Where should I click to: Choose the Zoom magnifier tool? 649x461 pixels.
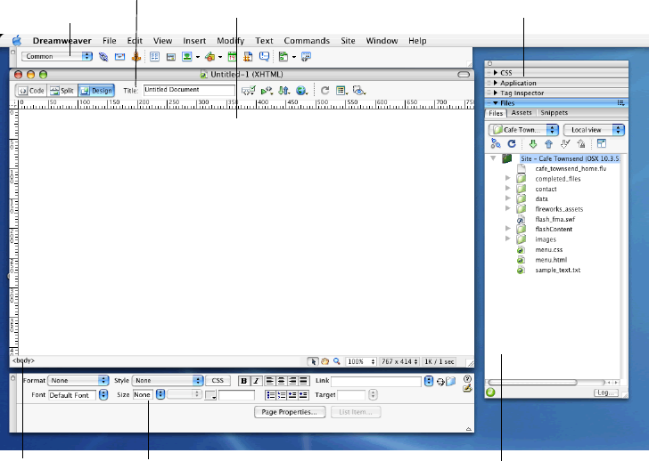coord(337,361)
